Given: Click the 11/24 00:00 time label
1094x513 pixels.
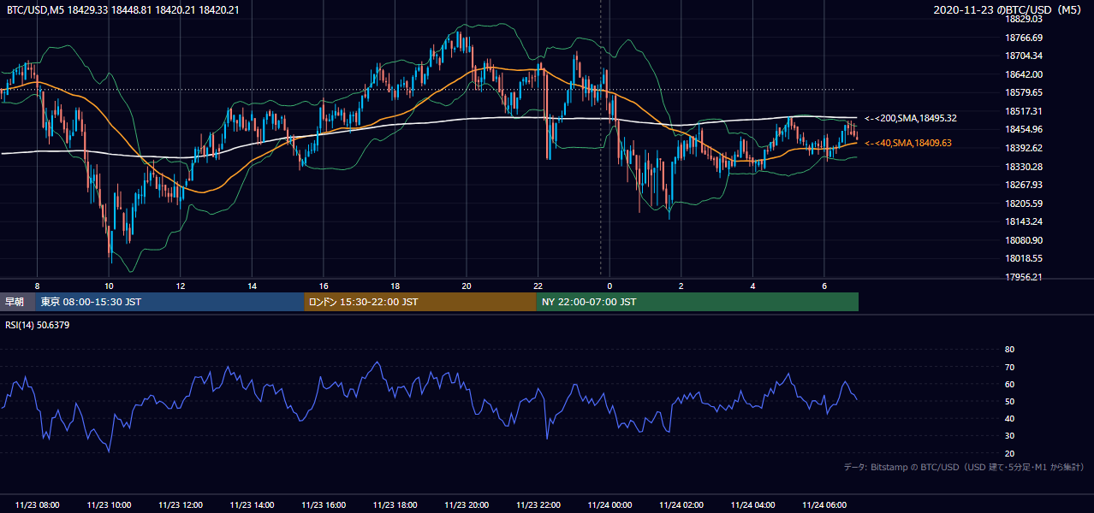Looking at the screenshot, I should tap(609, 505).
